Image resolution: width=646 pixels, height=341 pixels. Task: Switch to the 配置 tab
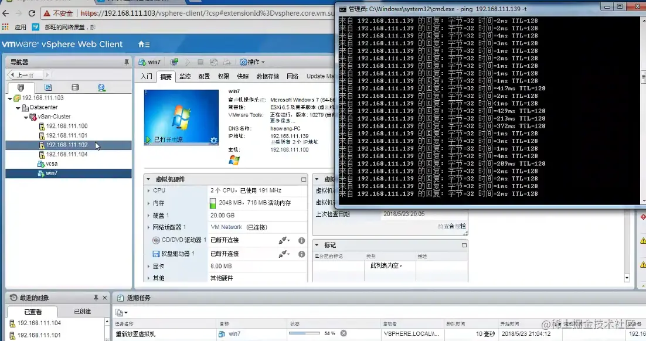[x=204, y=76]
